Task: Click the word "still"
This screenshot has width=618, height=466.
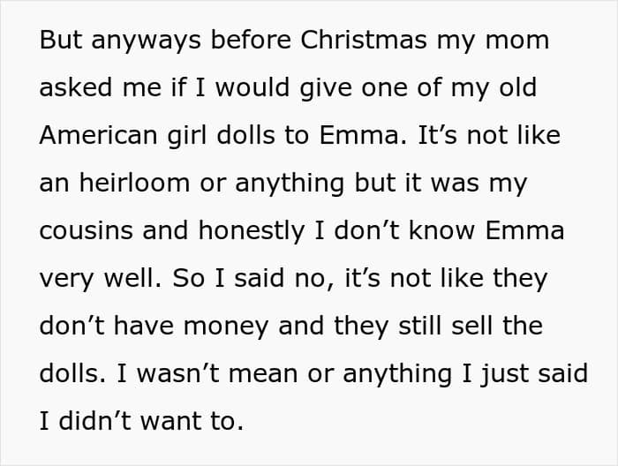Action: click(x=445, y=327)
